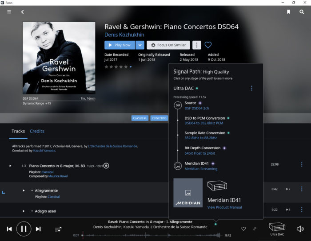Open Classical playlist link under Allegramente

[54, 197]
